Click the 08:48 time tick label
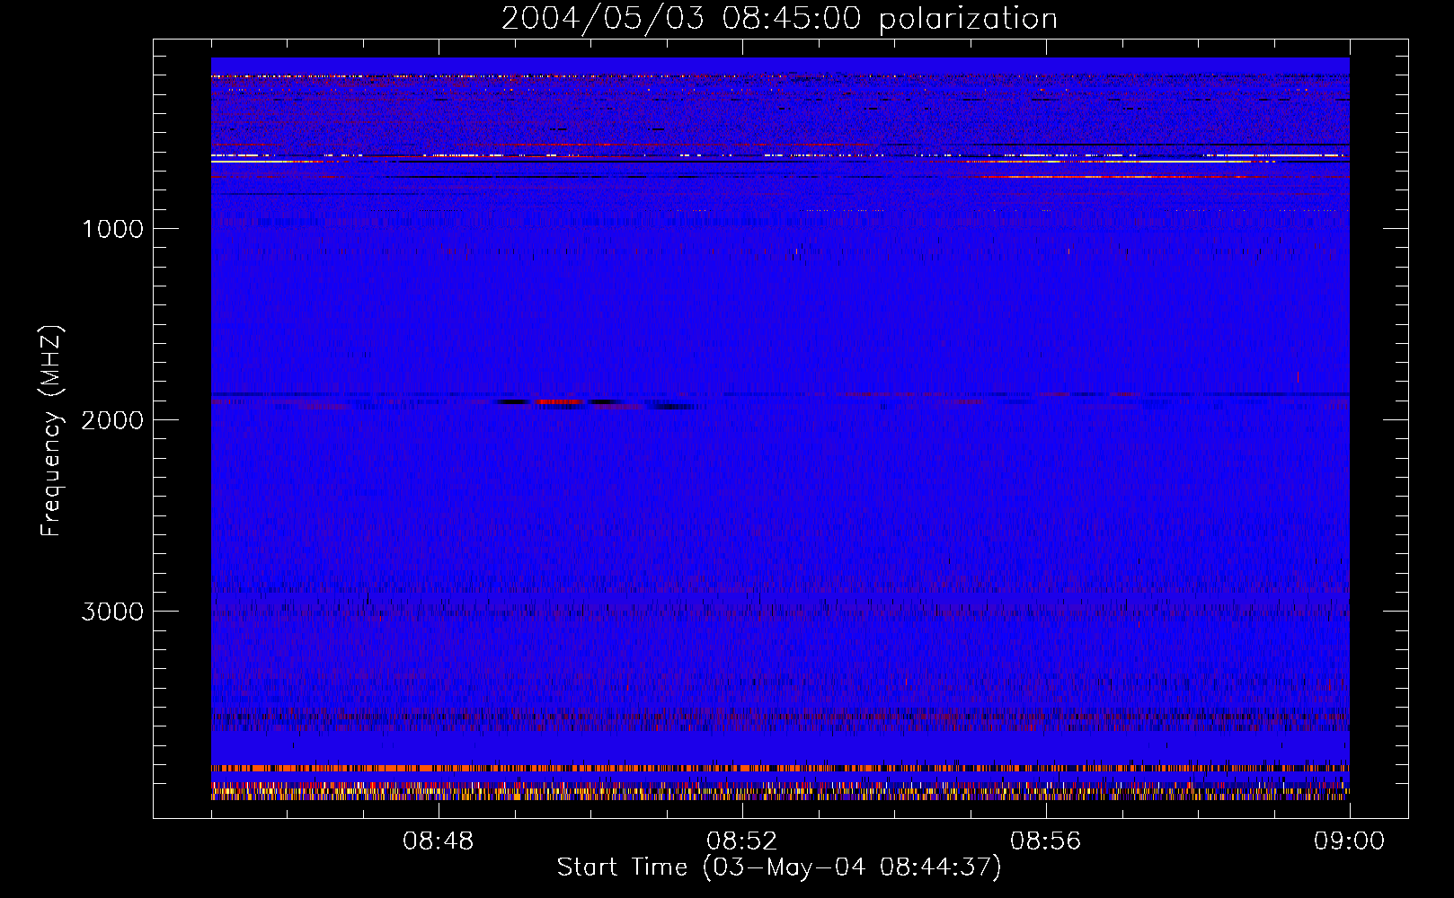The height and width of the screenshot is (898, 1454). [x=439, y=841]
